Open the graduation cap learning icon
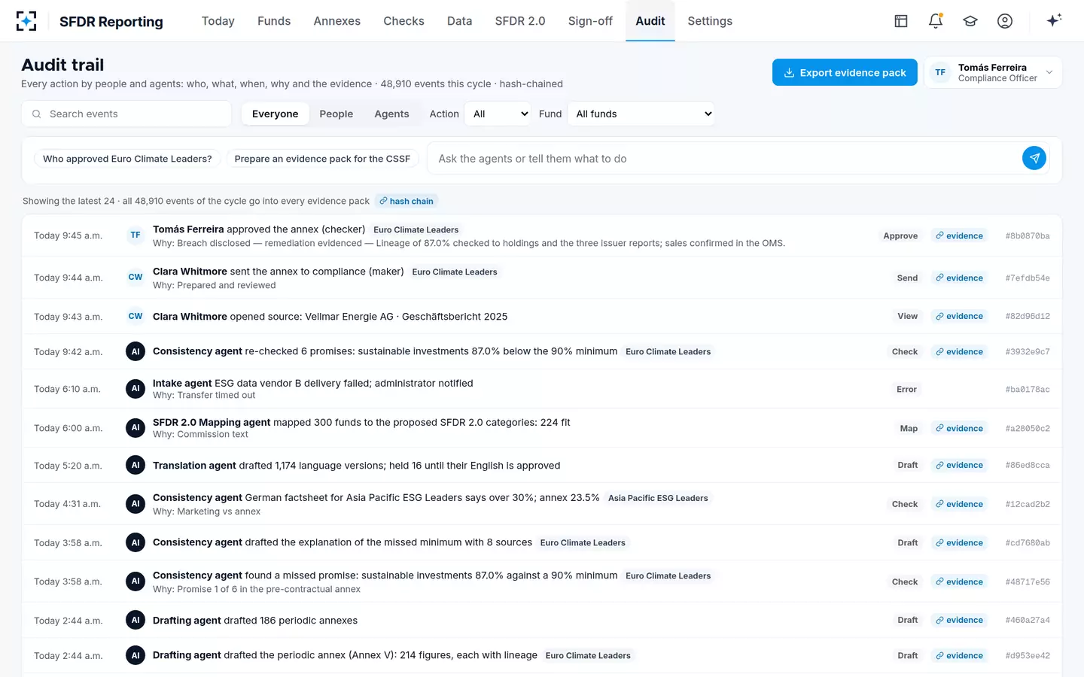Image resolution: width=1084 pixels, height=677 pixels. 970,21
